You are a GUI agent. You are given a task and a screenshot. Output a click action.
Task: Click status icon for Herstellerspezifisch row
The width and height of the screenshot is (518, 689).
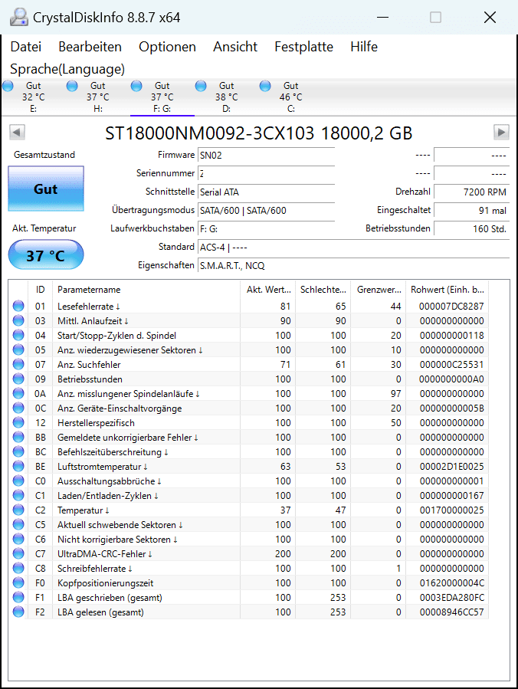(x=18, y=423)
